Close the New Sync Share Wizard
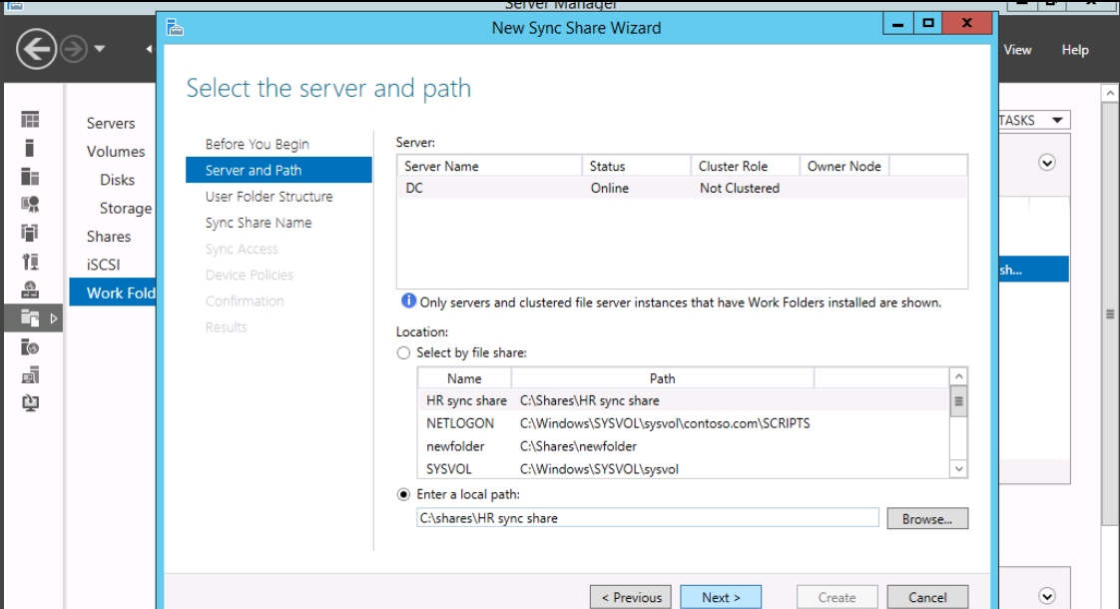1120x609 pixels. (x=966, y=24)
